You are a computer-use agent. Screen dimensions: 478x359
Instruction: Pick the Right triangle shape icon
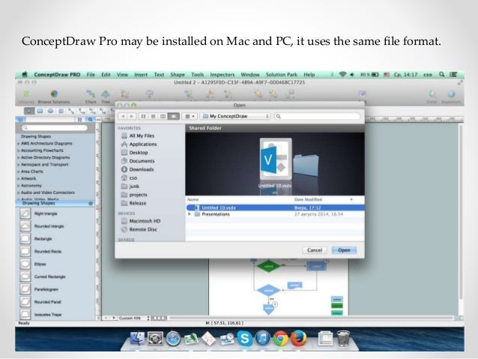[x=25, y=213]
